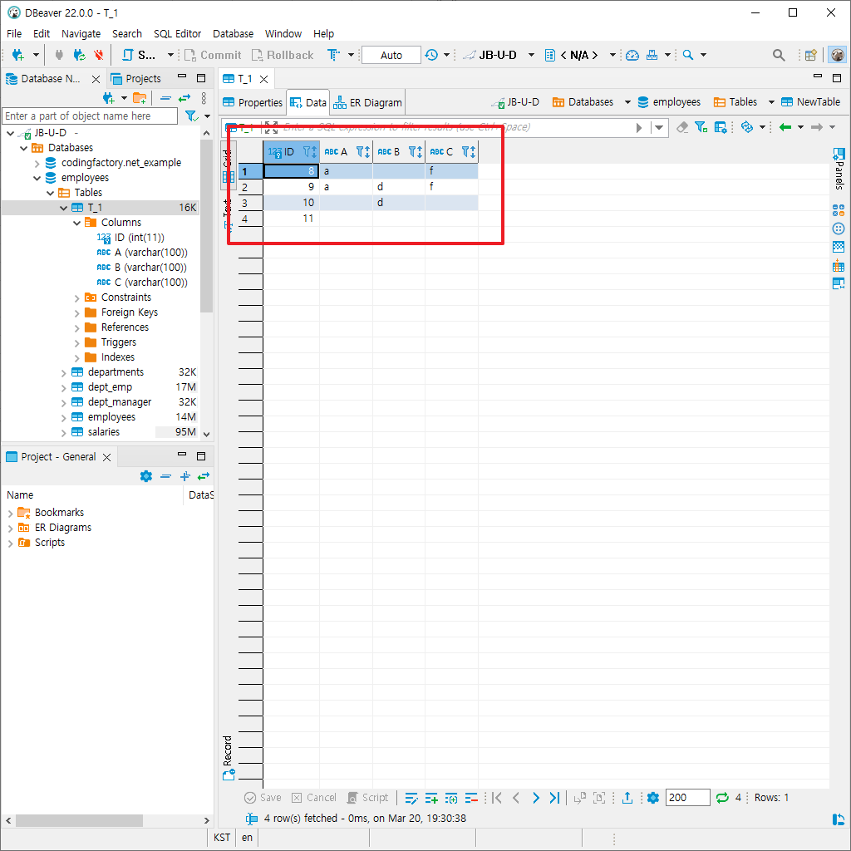The height and width of the screenshot is (851, 851).
Task: Expand the departments table node
Action: pos(63,372)
